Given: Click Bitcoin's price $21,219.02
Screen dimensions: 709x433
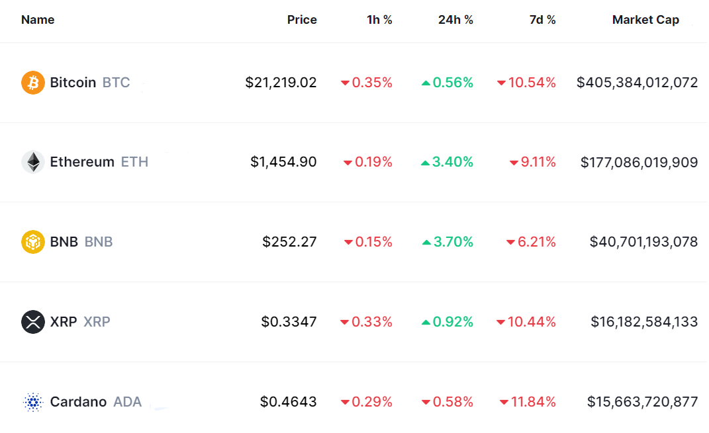Looking at the screenshot, I should [x=281, y=83].
